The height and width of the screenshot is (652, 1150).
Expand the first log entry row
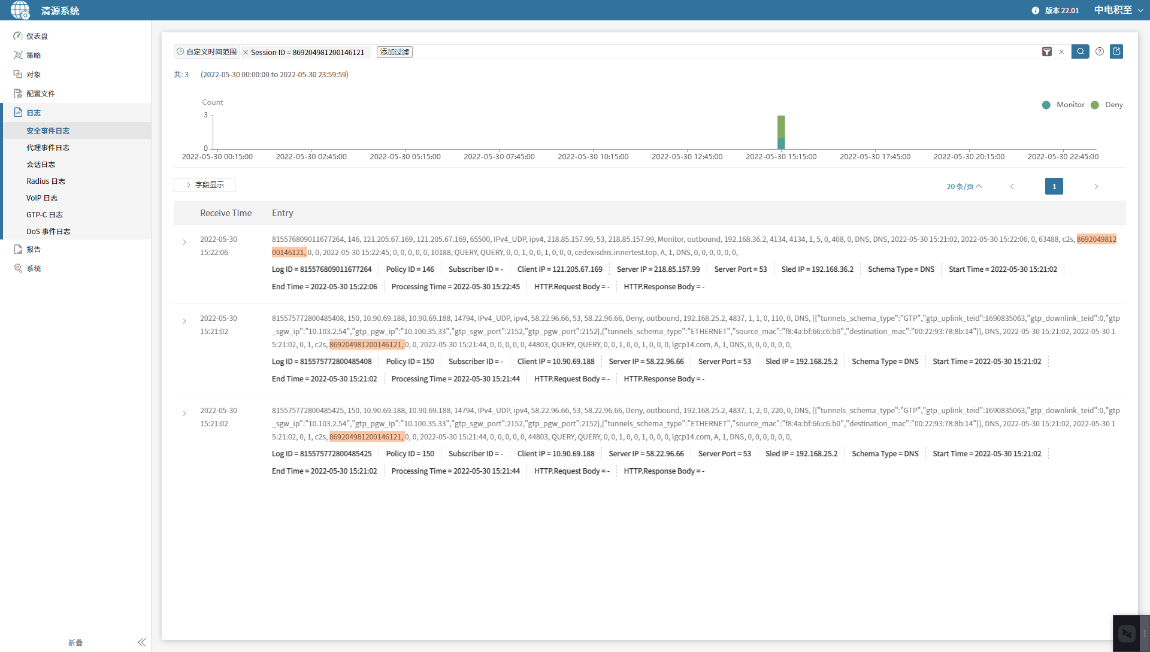pyautogui.click(x=184, y=242)
